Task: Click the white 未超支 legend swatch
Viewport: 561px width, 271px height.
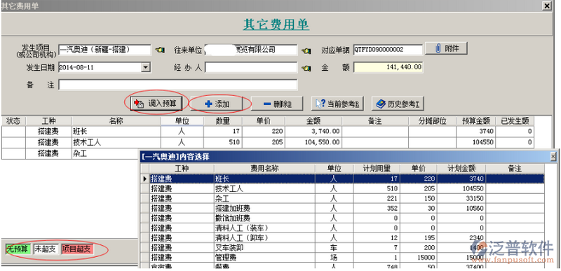Action: (x=46, y=249)
